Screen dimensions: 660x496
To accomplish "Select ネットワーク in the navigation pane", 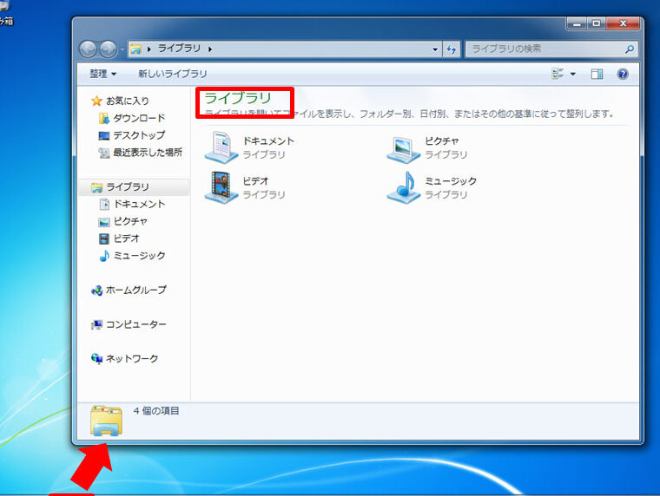I will click(132, 358).
